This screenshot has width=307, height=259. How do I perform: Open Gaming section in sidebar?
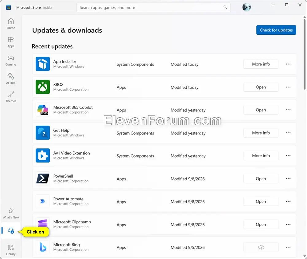pyautogui.click(x=11, y=60)
